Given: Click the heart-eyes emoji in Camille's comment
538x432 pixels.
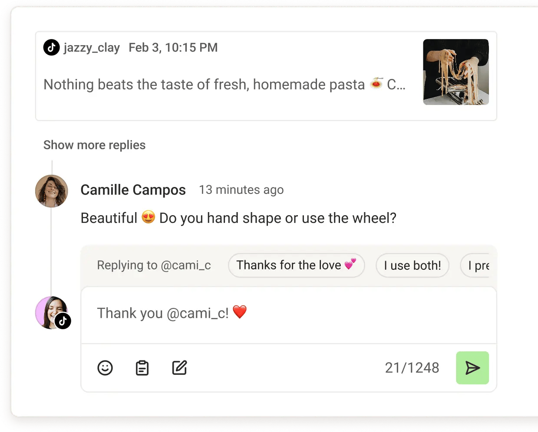Looking at the screenshot, I should point(149,217).
